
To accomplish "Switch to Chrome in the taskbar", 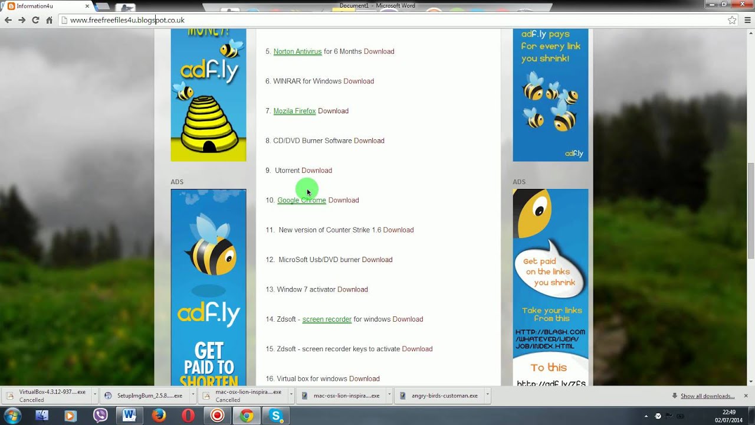I will (x=247, y=416).
